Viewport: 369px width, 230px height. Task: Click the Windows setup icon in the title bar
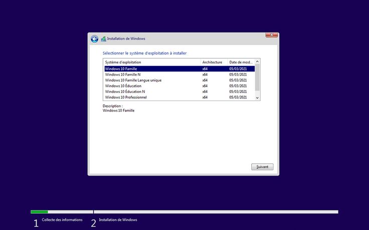(103, 39)
